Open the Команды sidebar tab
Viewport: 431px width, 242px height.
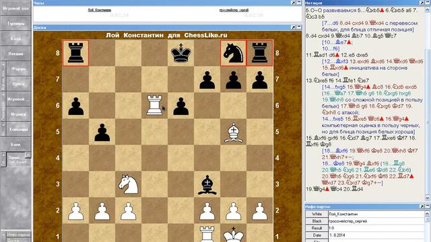(x=18, y=129)
